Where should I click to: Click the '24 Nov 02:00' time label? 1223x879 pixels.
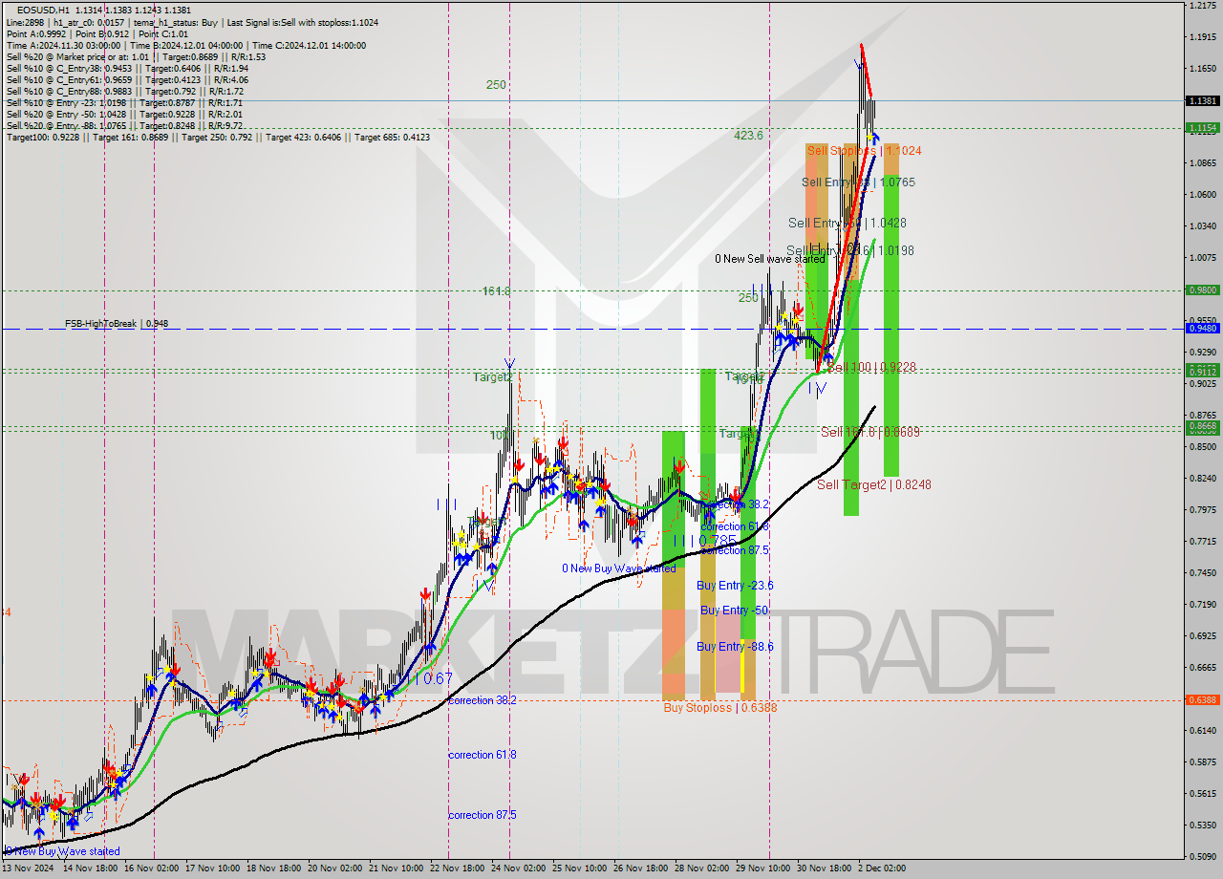(x=521, y=868)
